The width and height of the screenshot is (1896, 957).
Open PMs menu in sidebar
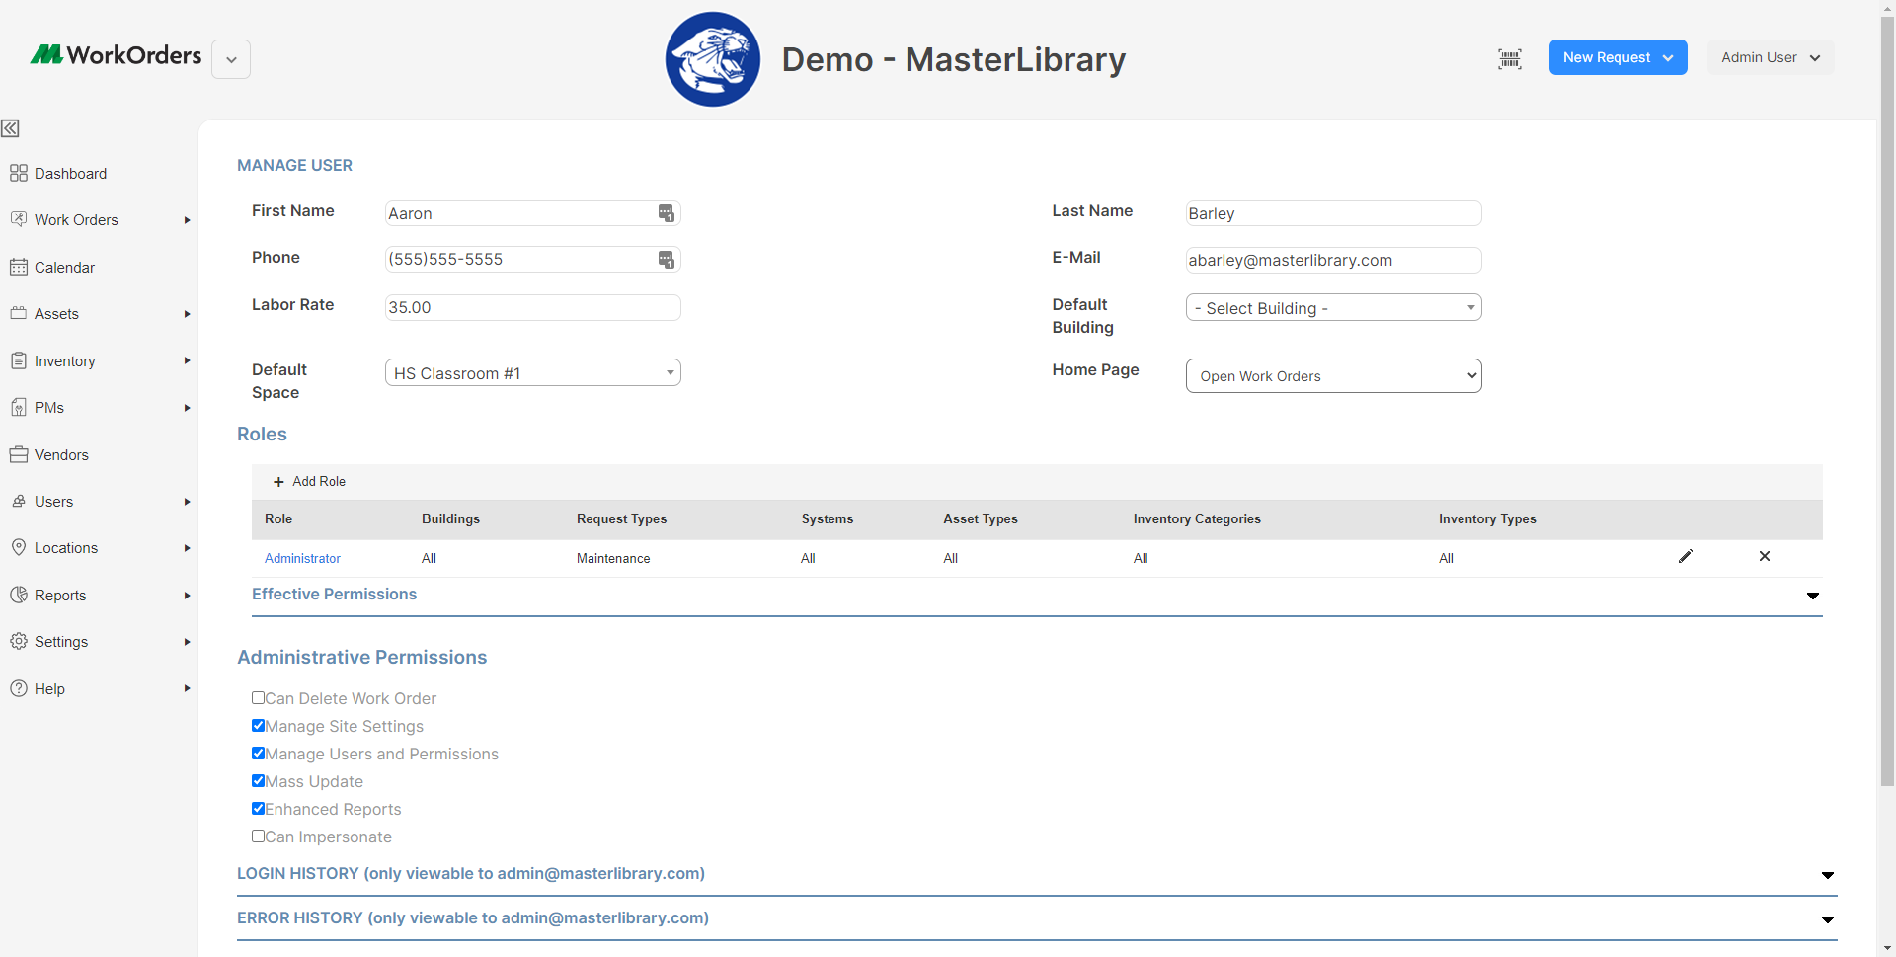coord(49,407)
